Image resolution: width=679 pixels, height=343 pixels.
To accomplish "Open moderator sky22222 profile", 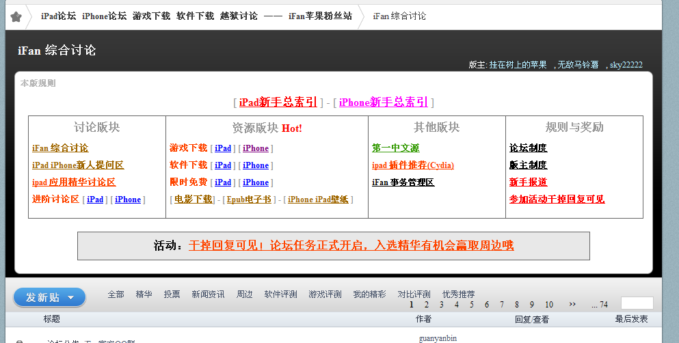I will coord(626,65).
